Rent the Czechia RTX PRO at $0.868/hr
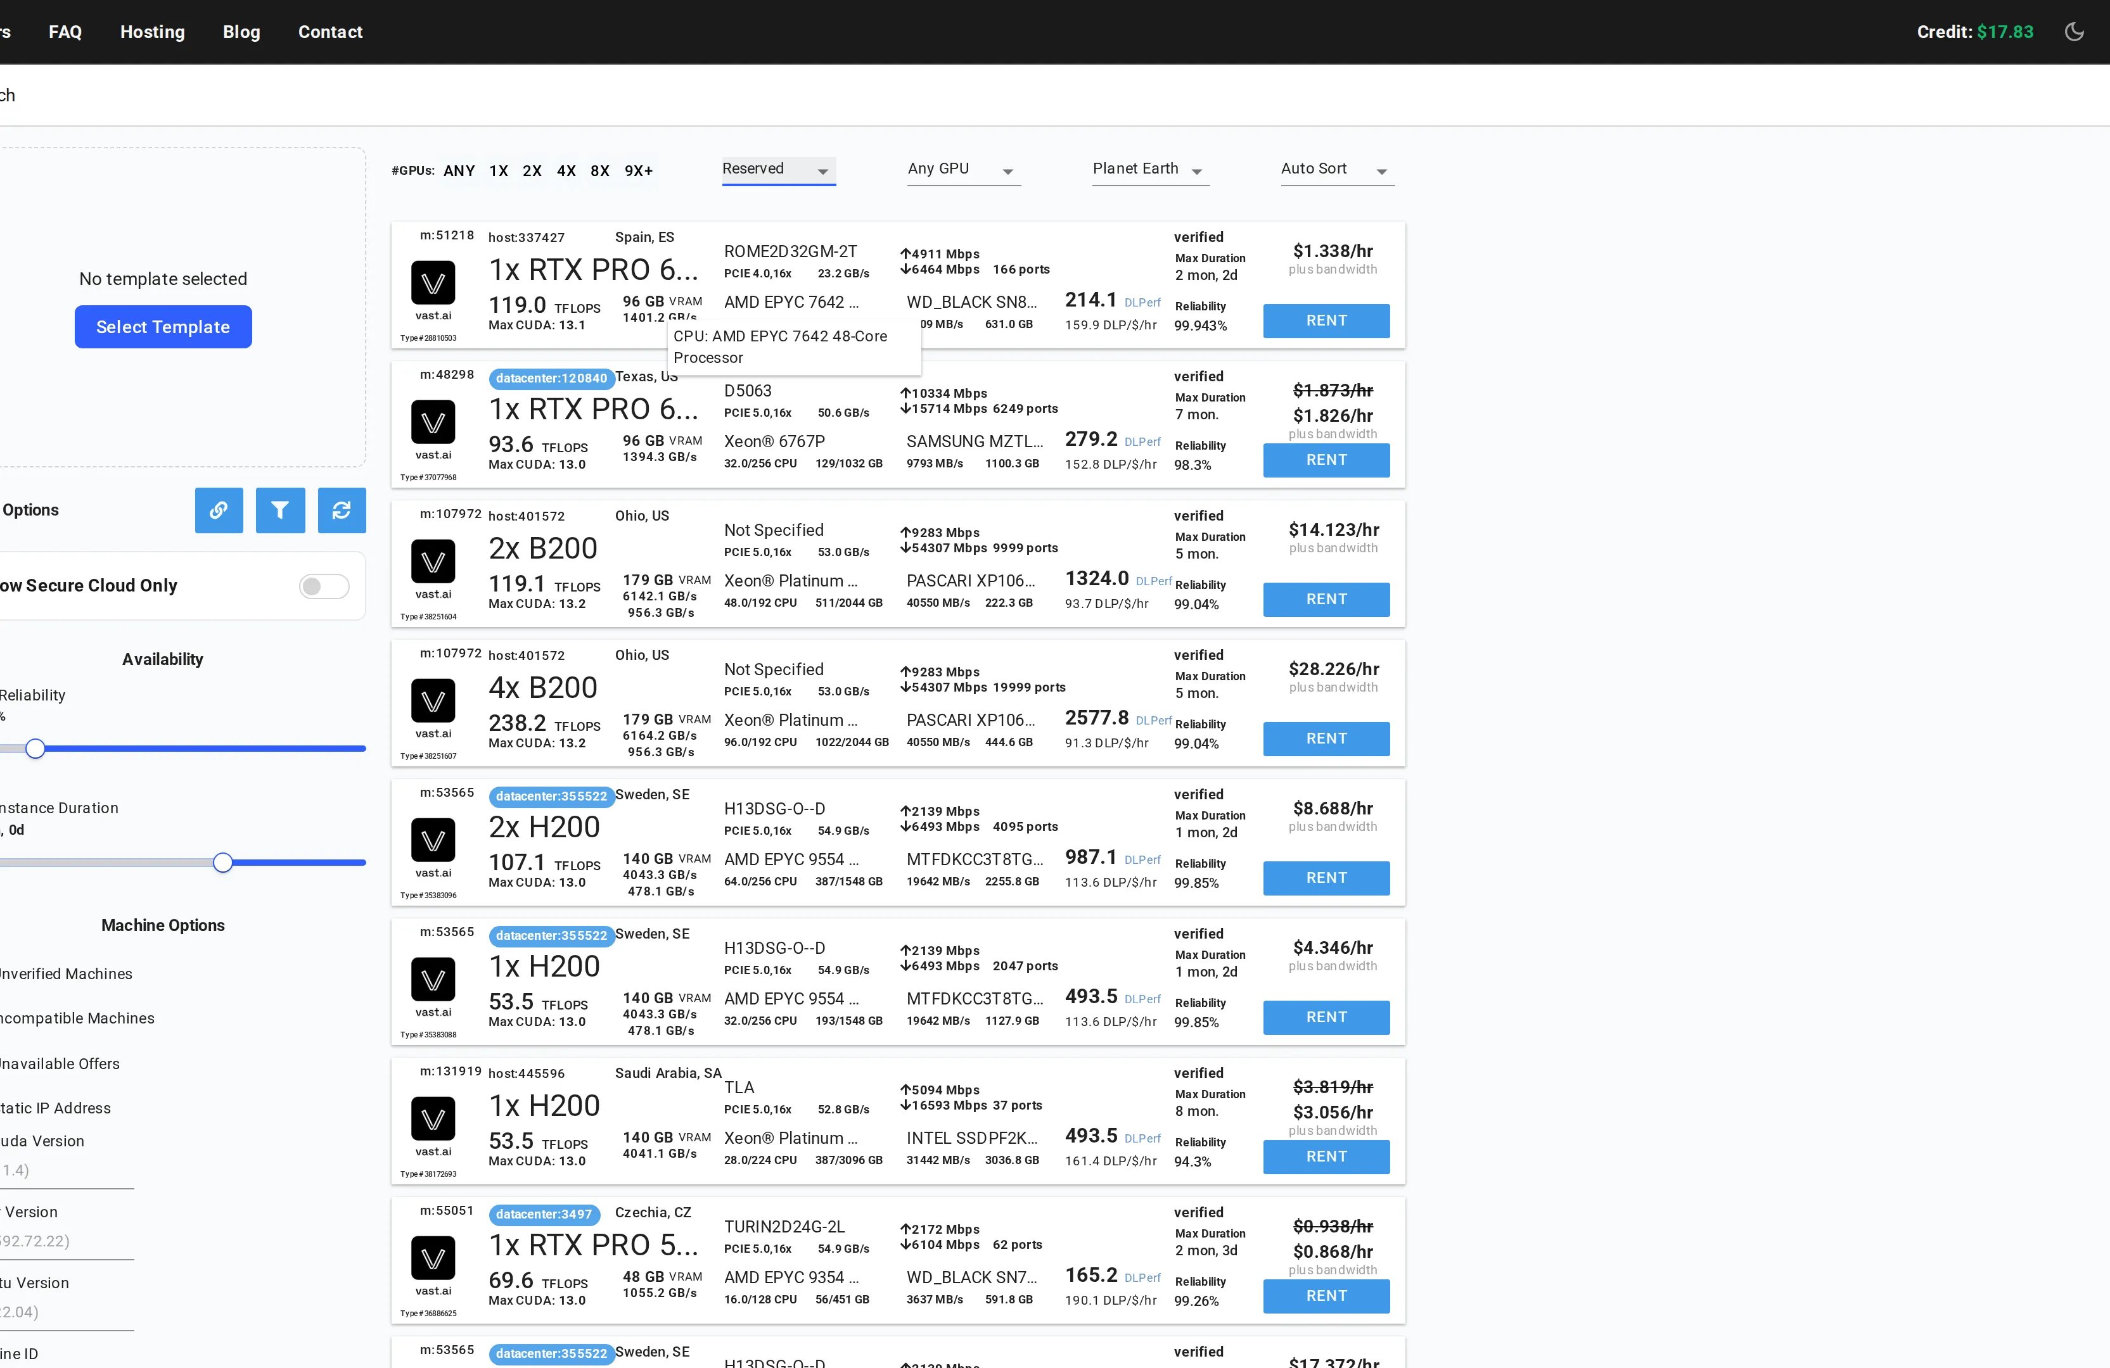2110x1368 pixels. point(1326,1296)
